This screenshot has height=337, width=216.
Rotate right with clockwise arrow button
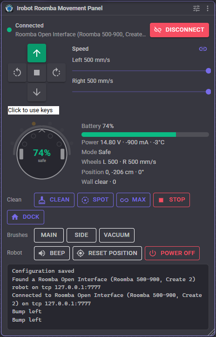pyautogui.click(x=56, y=73)
